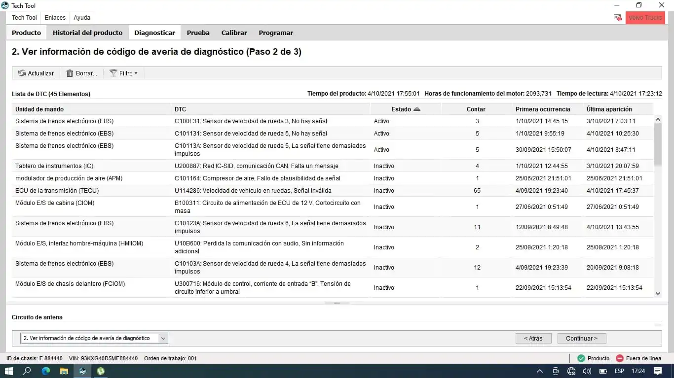Click the DTC list scroll down arrow

(658, 293)
